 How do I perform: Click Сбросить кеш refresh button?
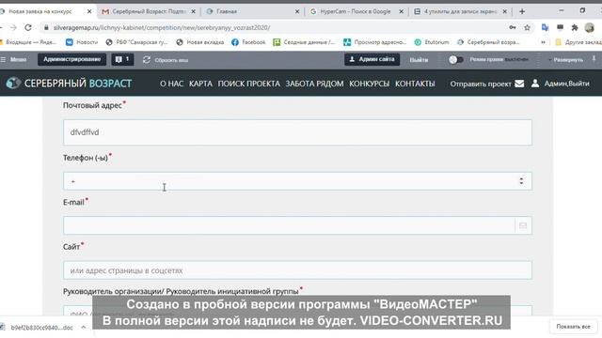tap(166, 60)
